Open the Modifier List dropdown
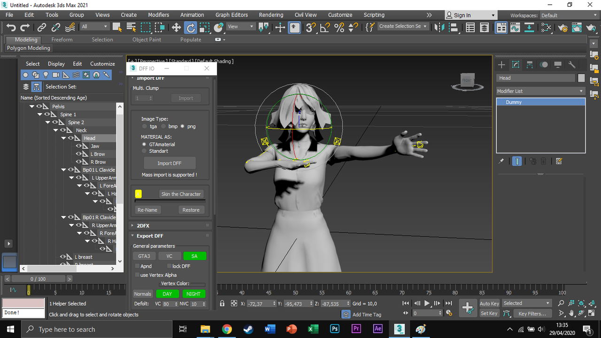Image resolution: width=601 pixels, height=338 pixels. tap(541, 91)
